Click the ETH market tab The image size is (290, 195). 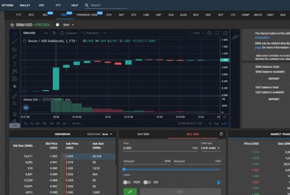pos(109,15)
